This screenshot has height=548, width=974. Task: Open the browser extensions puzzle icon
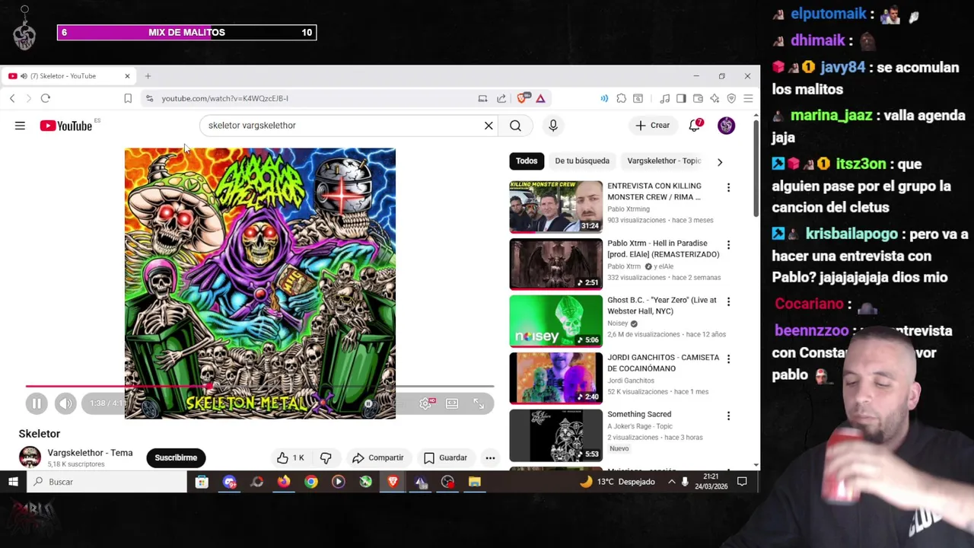pyautogui.click(x=622, y=98)
